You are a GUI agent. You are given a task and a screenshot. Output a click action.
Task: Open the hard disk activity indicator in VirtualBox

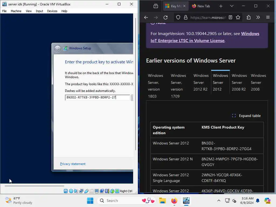(x=66, y=191)
